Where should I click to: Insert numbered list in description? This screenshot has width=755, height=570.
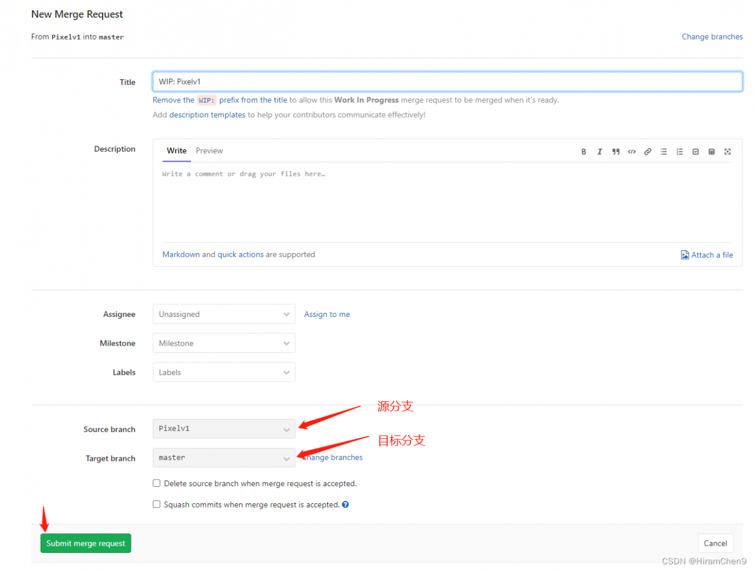(x=679, y=152)
